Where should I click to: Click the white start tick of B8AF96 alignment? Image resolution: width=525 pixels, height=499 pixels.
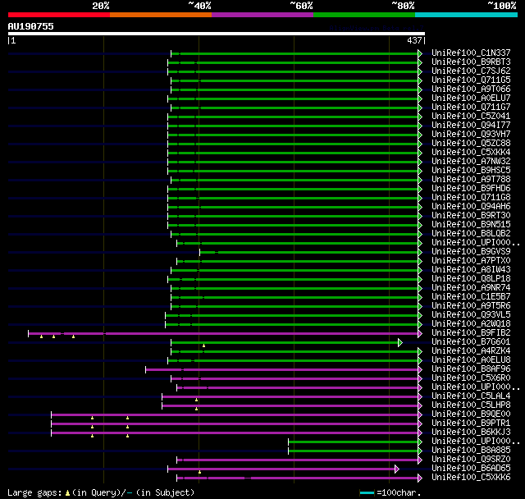coord(146,369)
